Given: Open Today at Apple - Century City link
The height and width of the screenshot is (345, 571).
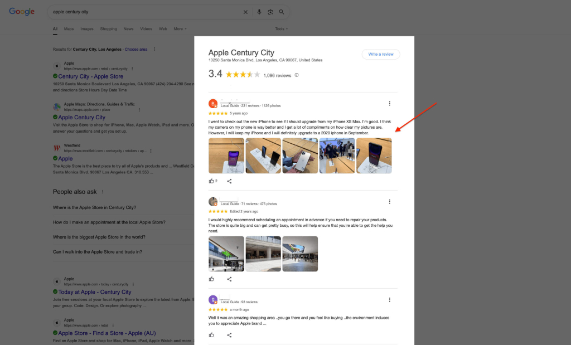Looking at the screenshot, I should [95, 292].
